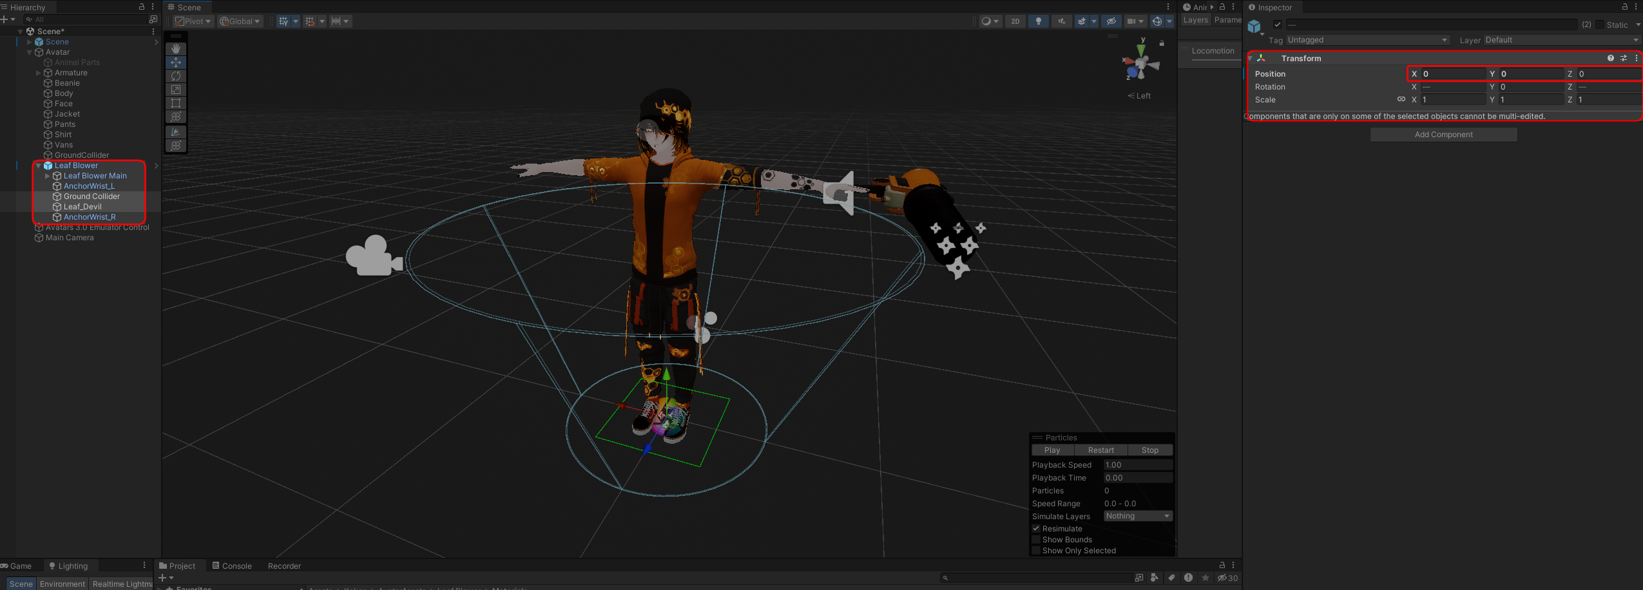Select the Scale tool

click(176, 90)
